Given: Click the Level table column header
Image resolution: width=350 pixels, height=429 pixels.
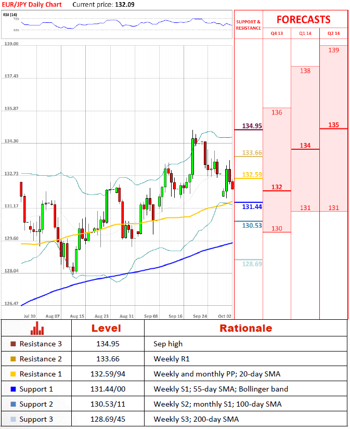Looking at the screenshot, I should pos(106,328).
